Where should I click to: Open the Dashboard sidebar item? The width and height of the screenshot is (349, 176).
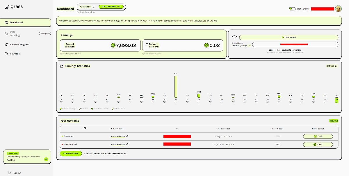[x=26, y=22]
